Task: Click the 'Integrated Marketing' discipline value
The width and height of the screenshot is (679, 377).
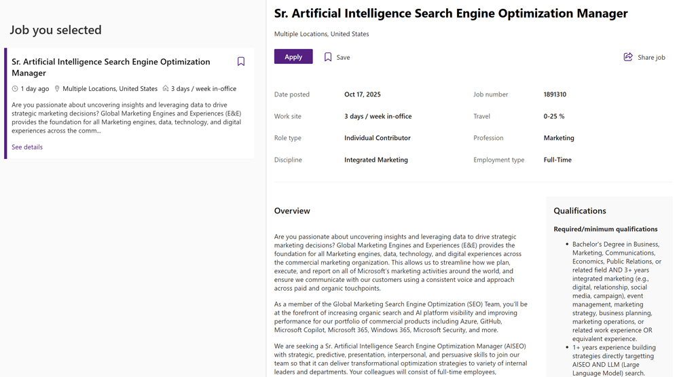Action: (x=376, y=160)
